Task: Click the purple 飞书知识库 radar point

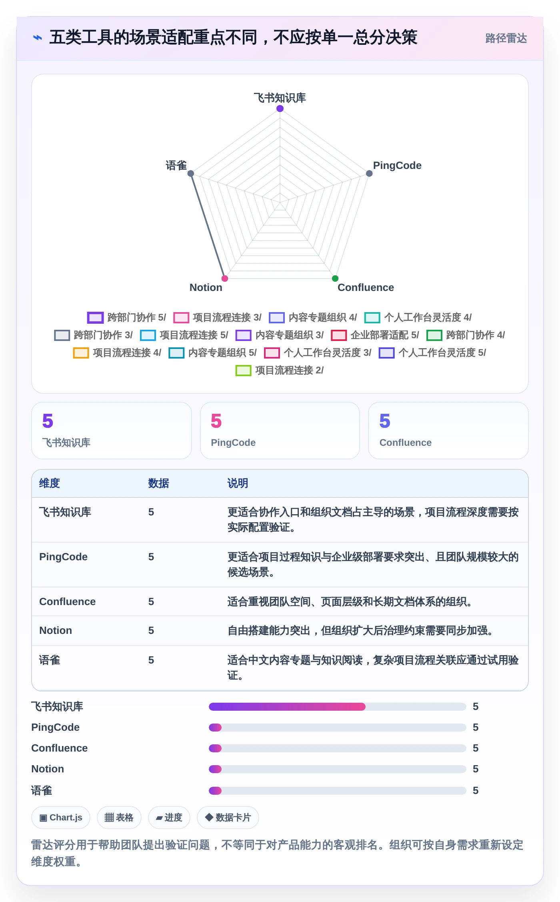Action: click(x=280, y=108)
